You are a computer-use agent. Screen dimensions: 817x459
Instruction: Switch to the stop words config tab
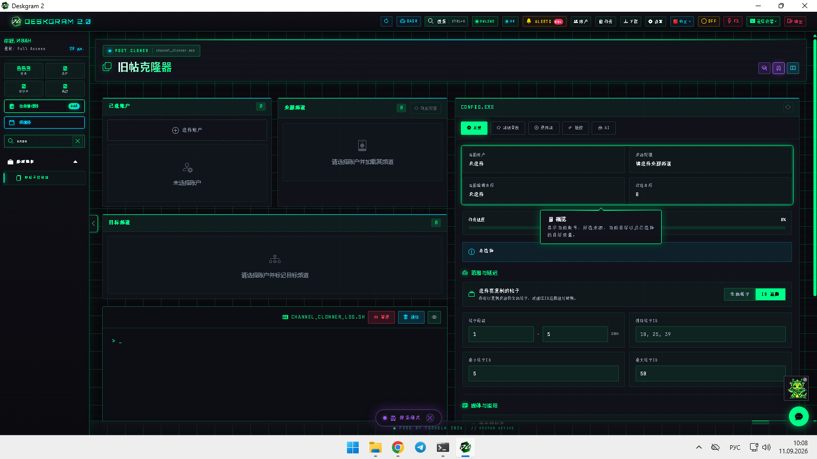click(x=544, y=128)
